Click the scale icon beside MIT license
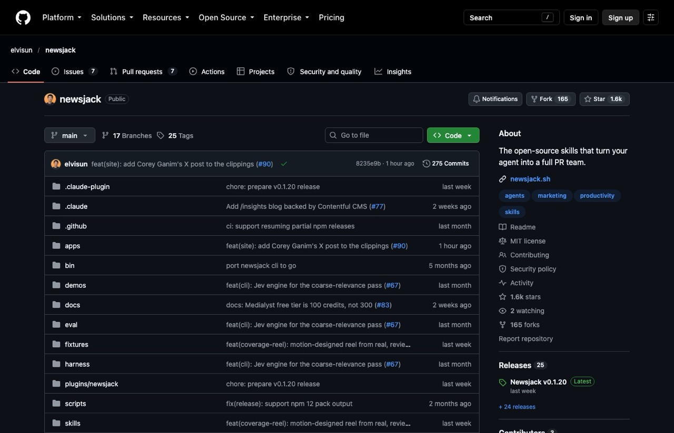The width and height of the screenshot is (674, 433). coord(502,241)
